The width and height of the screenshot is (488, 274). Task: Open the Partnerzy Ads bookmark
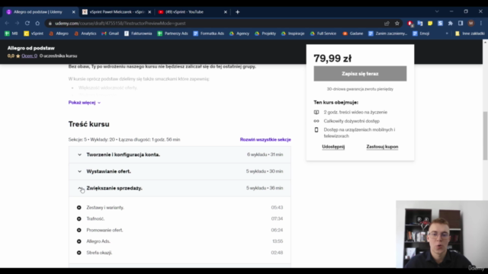point(172,33)
